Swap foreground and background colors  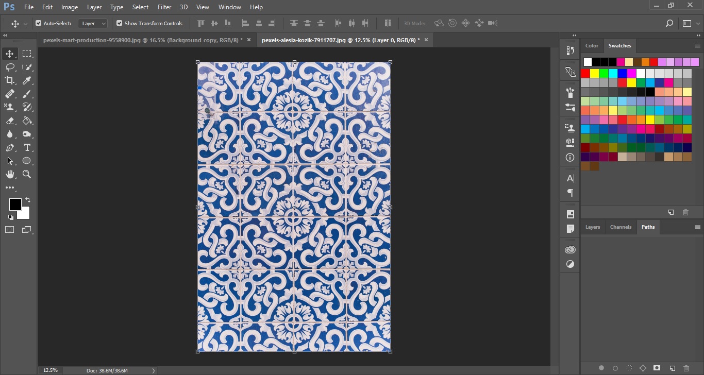(x=28, y=200)
